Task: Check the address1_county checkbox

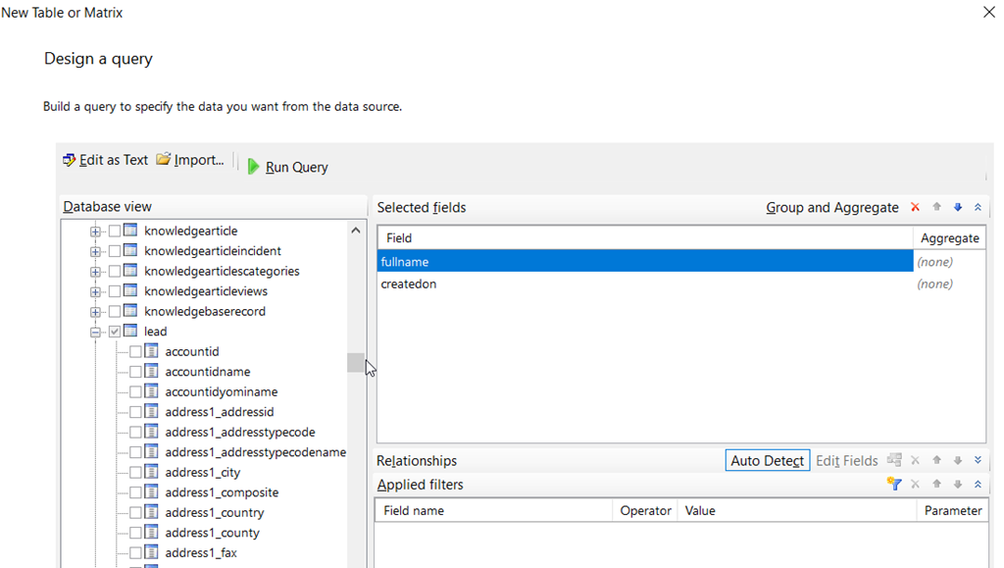Action: tap(135, 533)
